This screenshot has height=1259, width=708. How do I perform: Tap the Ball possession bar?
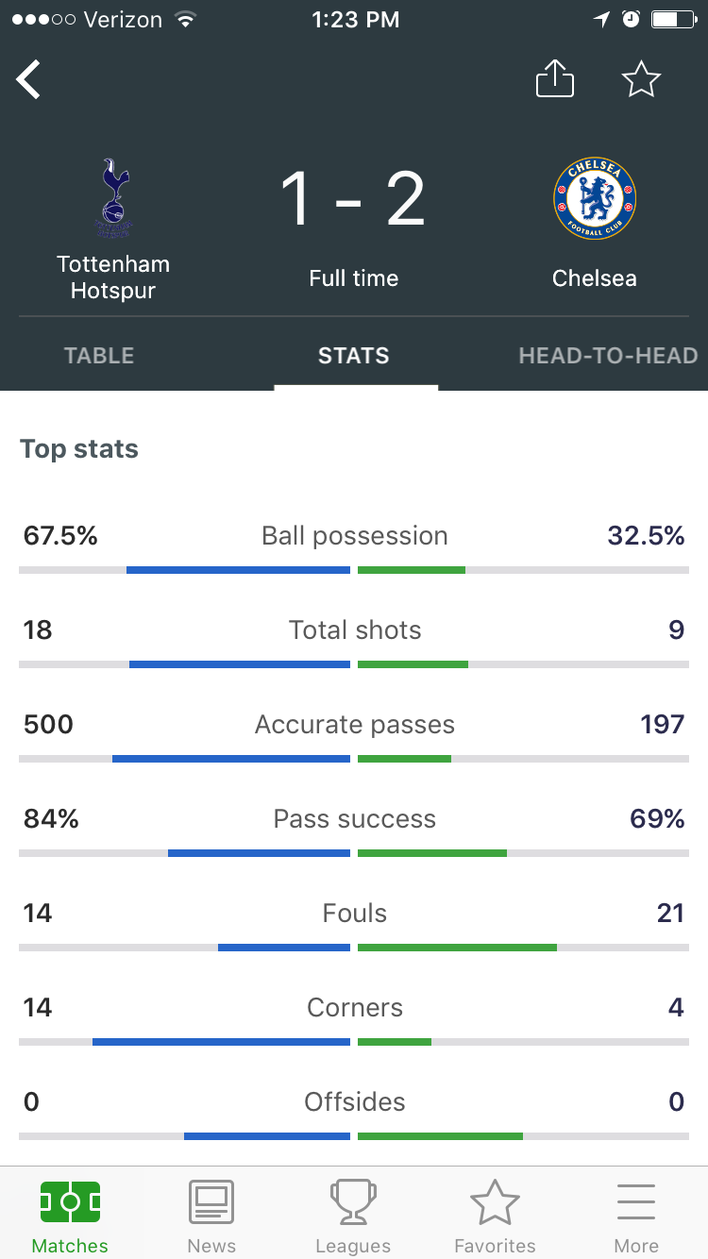[x=354, y=570]
